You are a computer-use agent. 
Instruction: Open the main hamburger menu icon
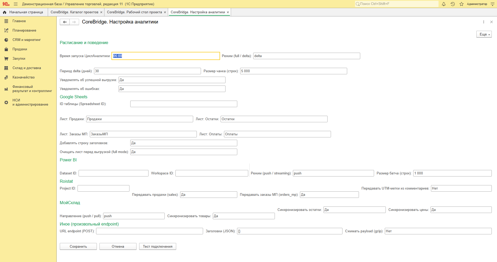(16, 4)
